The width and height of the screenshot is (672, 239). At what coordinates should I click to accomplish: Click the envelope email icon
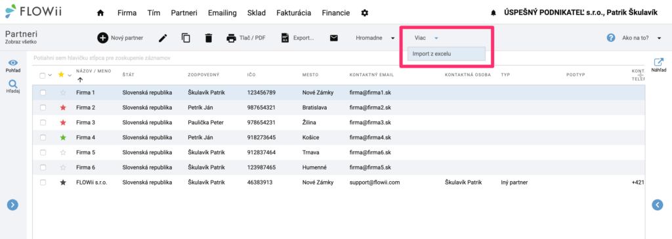(x=334, y=38)
